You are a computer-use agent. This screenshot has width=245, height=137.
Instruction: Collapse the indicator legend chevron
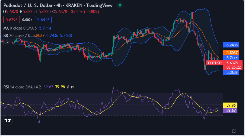pyautogui.click(x=8, y=43)
